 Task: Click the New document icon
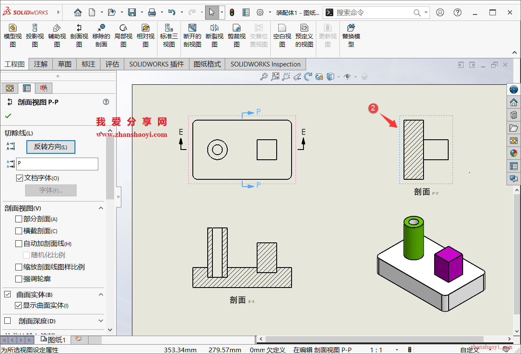[92, 12]
